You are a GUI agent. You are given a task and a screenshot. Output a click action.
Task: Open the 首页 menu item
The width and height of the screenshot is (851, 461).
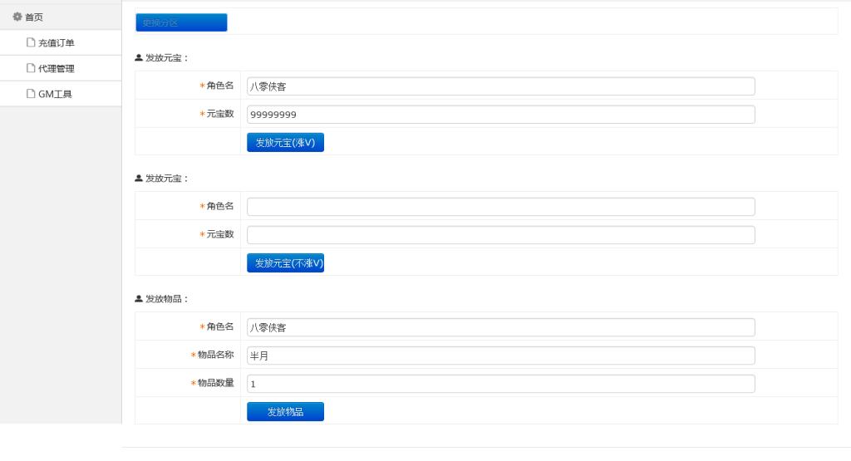[x=33, y=17]
